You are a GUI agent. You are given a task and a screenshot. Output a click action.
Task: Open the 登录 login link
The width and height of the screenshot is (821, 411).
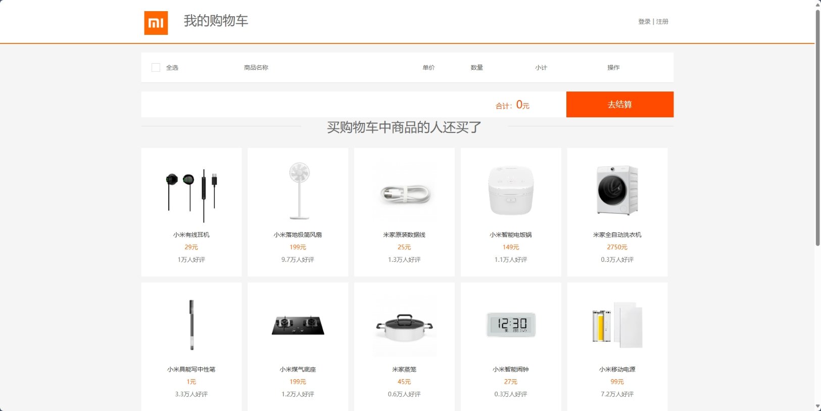pos(644,22)
